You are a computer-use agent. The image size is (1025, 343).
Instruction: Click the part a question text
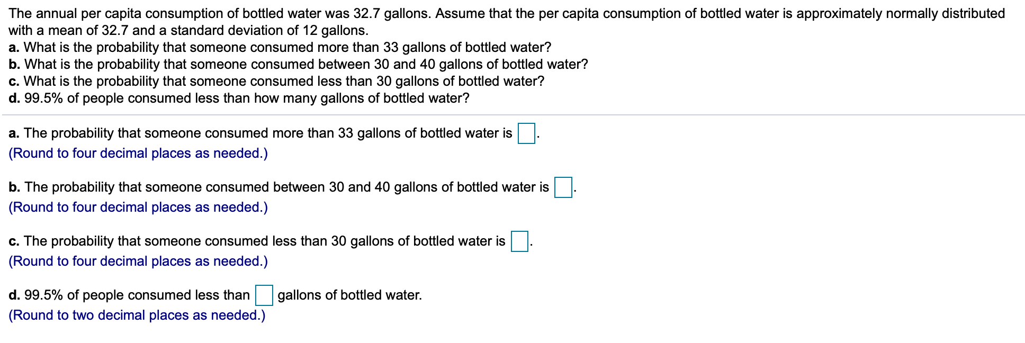pyautogui.click(x=281, y=47)
